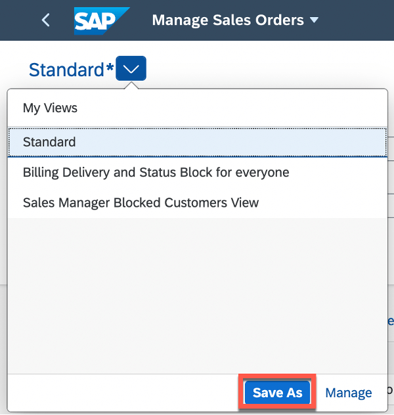Click the empty gray area below view list
Screen dimensions: 394x415
(198, 295)
